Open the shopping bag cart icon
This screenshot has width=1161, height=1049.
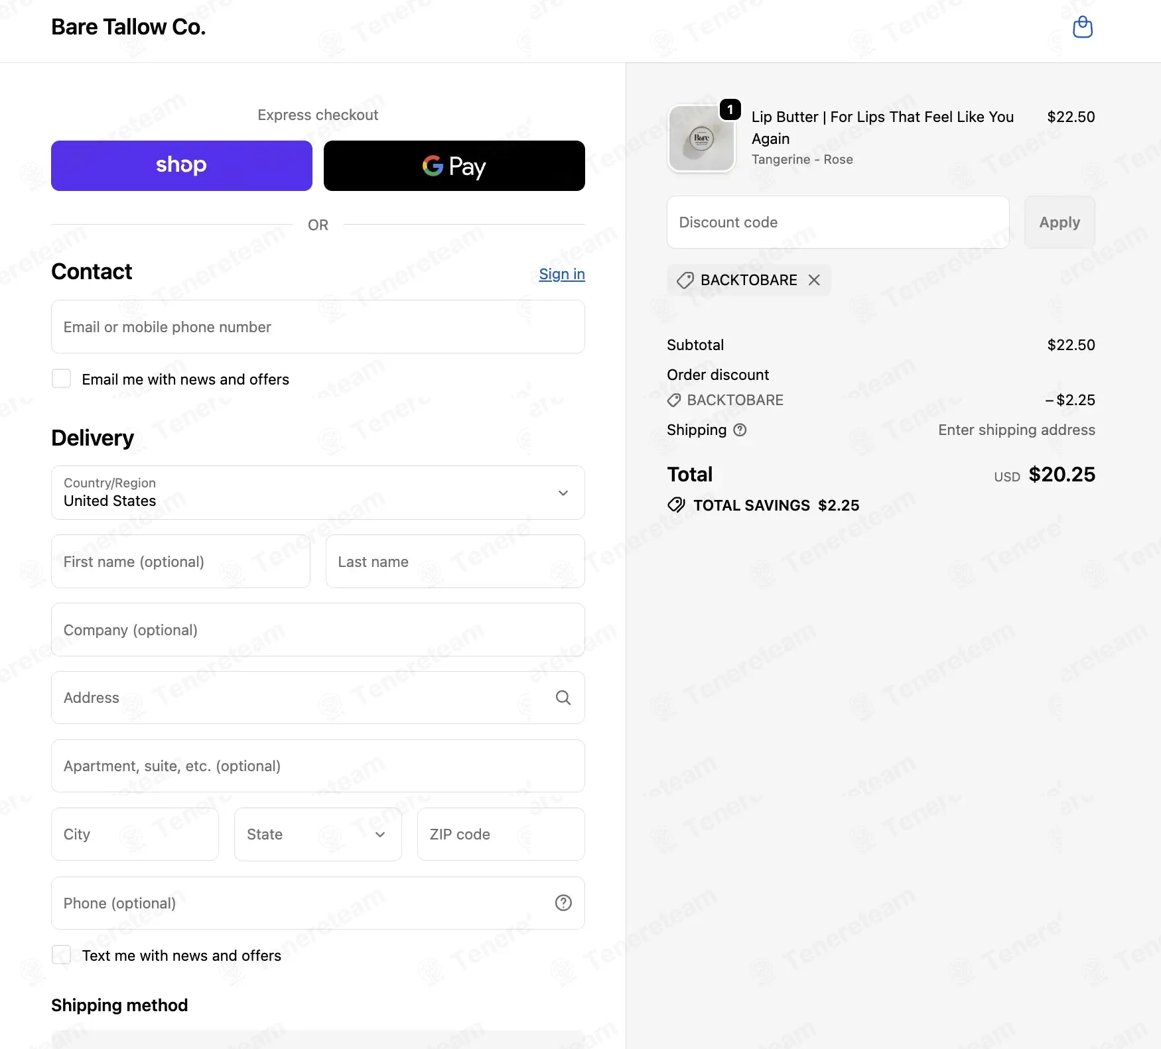(1083, 27)
